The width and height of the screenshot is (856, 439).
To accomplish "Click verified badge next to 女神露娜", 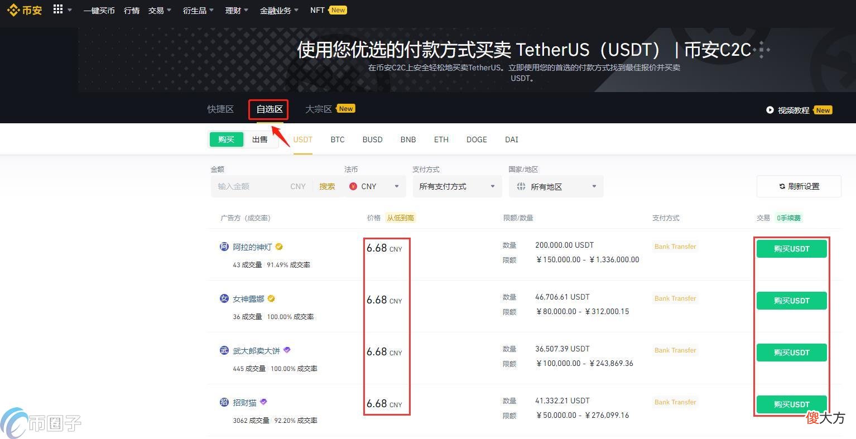I will 271,298.
